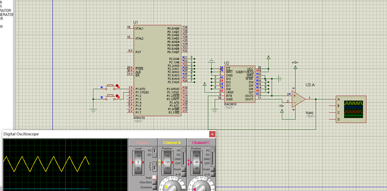Toggle the Trigger AC/DC coupling switch
Screen dimensions: 387x191
tap(154, 152)
